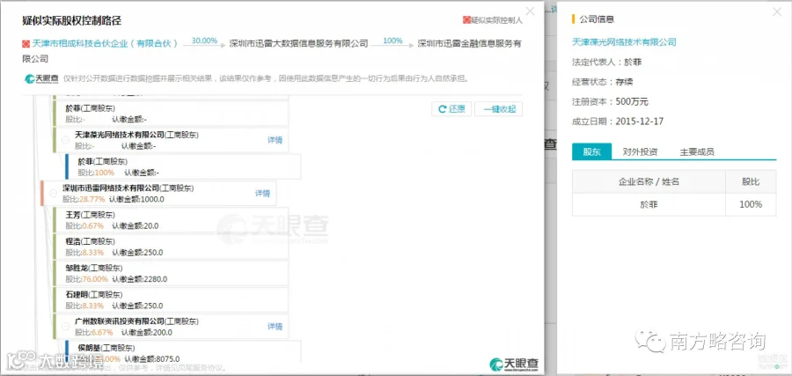Select 邹胜龙 shareholder node
This screenshot has height=376, width=792.
click(x=170, y=273)
